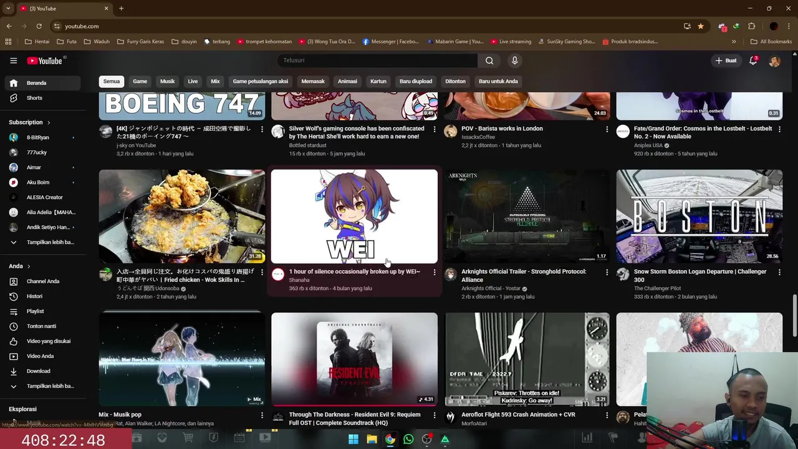Select the Baru untuk Anda chip
The image size is (798, 449).
pos(498,81)
